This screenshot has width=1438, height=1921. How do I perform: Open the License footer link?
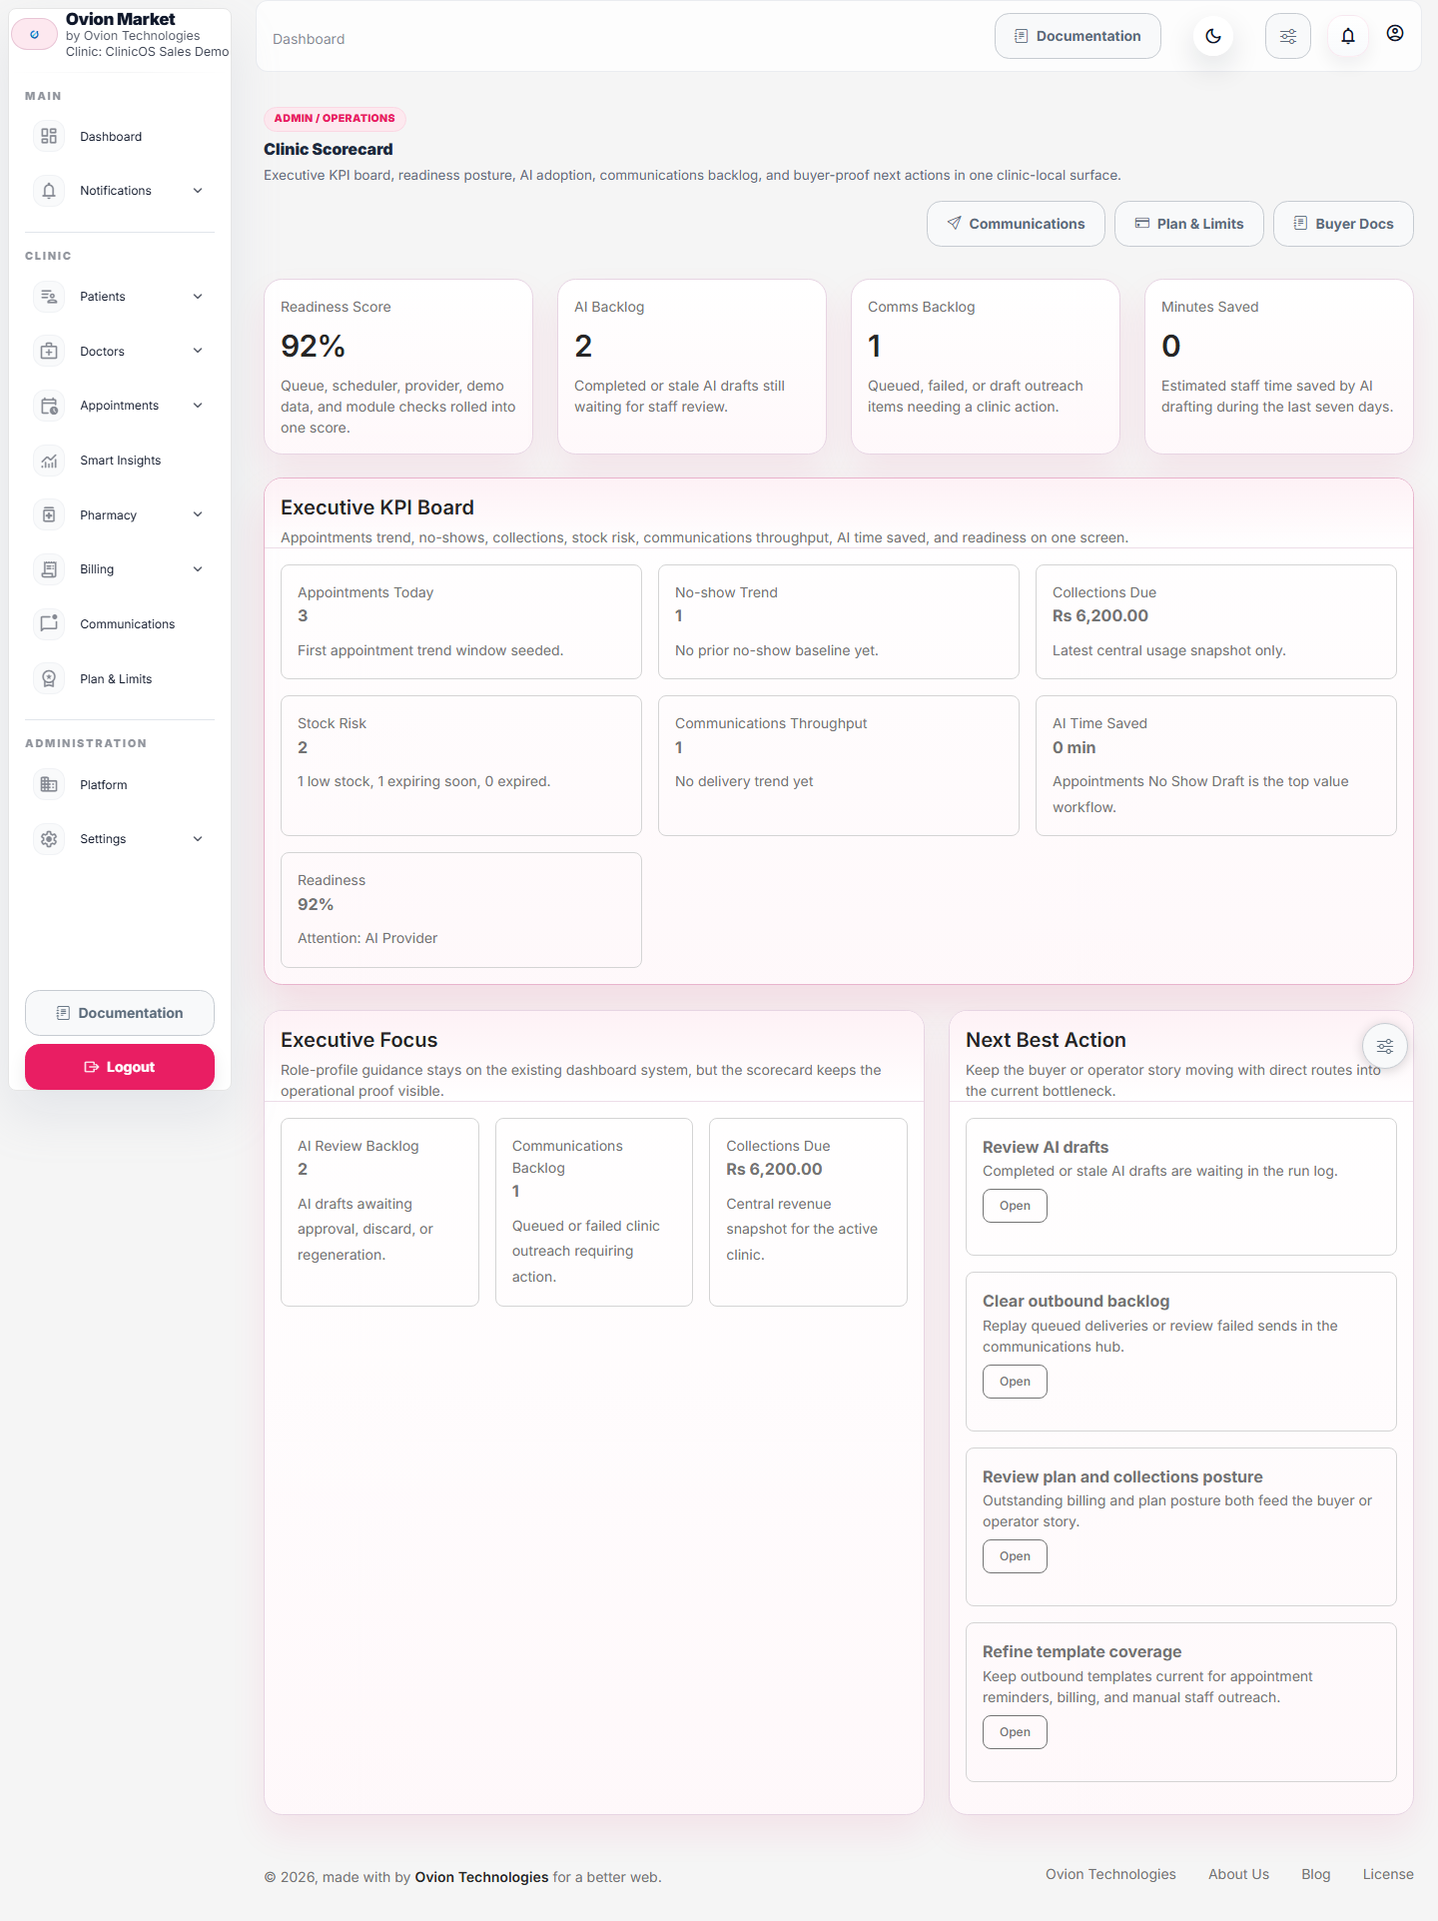(x=1388, y=1874)
